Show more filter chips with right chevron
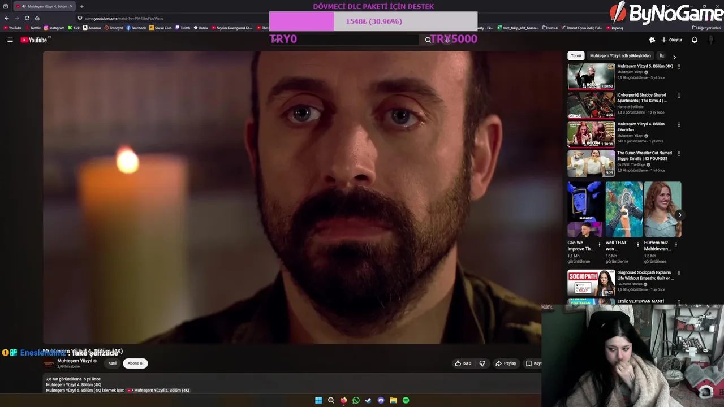Image resolution: width=724 pixels, height=407 pixels. tap(674, 57)
